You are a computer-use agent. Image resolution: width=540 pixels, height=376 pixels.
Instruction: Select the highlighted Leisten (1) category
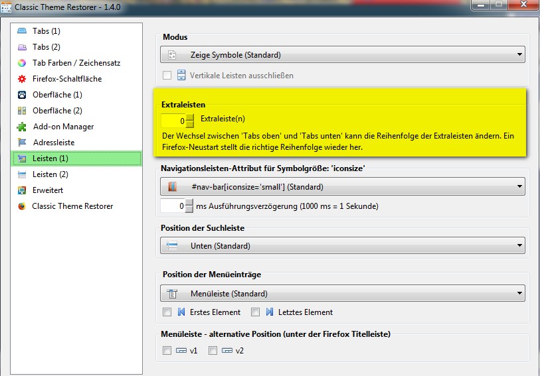point(76,158)
